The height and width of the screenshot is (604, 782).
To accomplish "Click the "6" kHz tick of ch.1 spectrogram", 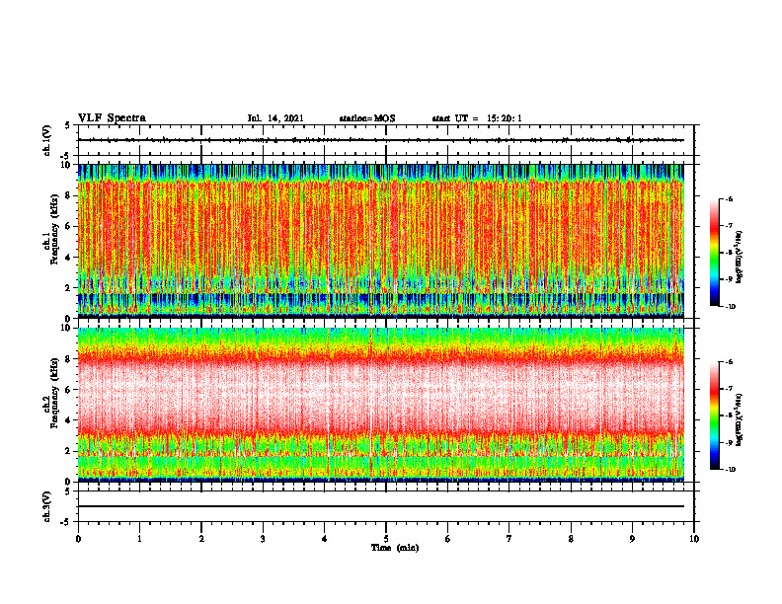I will (69, 226).
